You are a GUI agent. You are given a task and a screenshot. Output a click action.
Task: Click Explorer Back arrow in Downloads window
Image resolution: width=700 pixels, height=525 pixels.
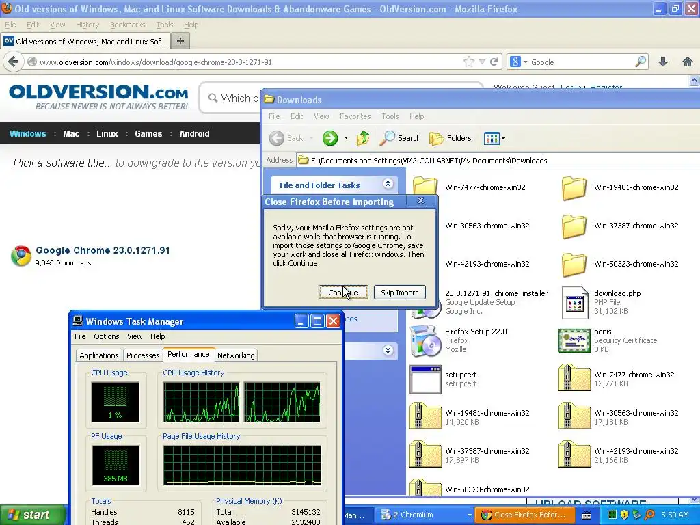(x=277, y=138)
